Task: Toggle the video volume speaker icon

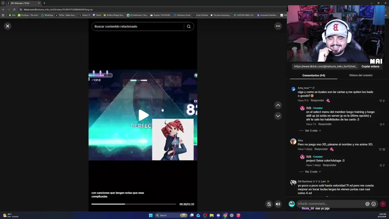Action: pos(278,204)
